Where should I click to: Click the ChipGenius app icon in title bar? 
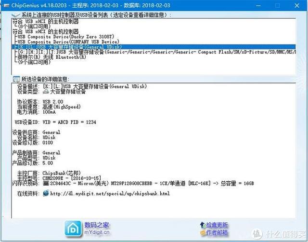[6, 5]
